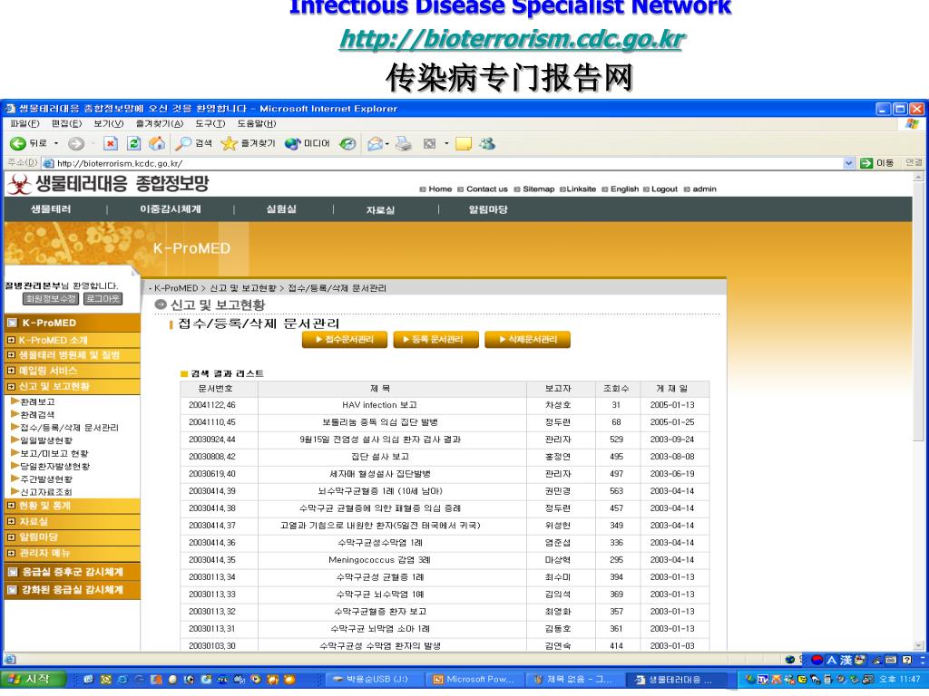Click the IE Forward arrow icon
Screen dimensions: 929x696
click(75, 143)
